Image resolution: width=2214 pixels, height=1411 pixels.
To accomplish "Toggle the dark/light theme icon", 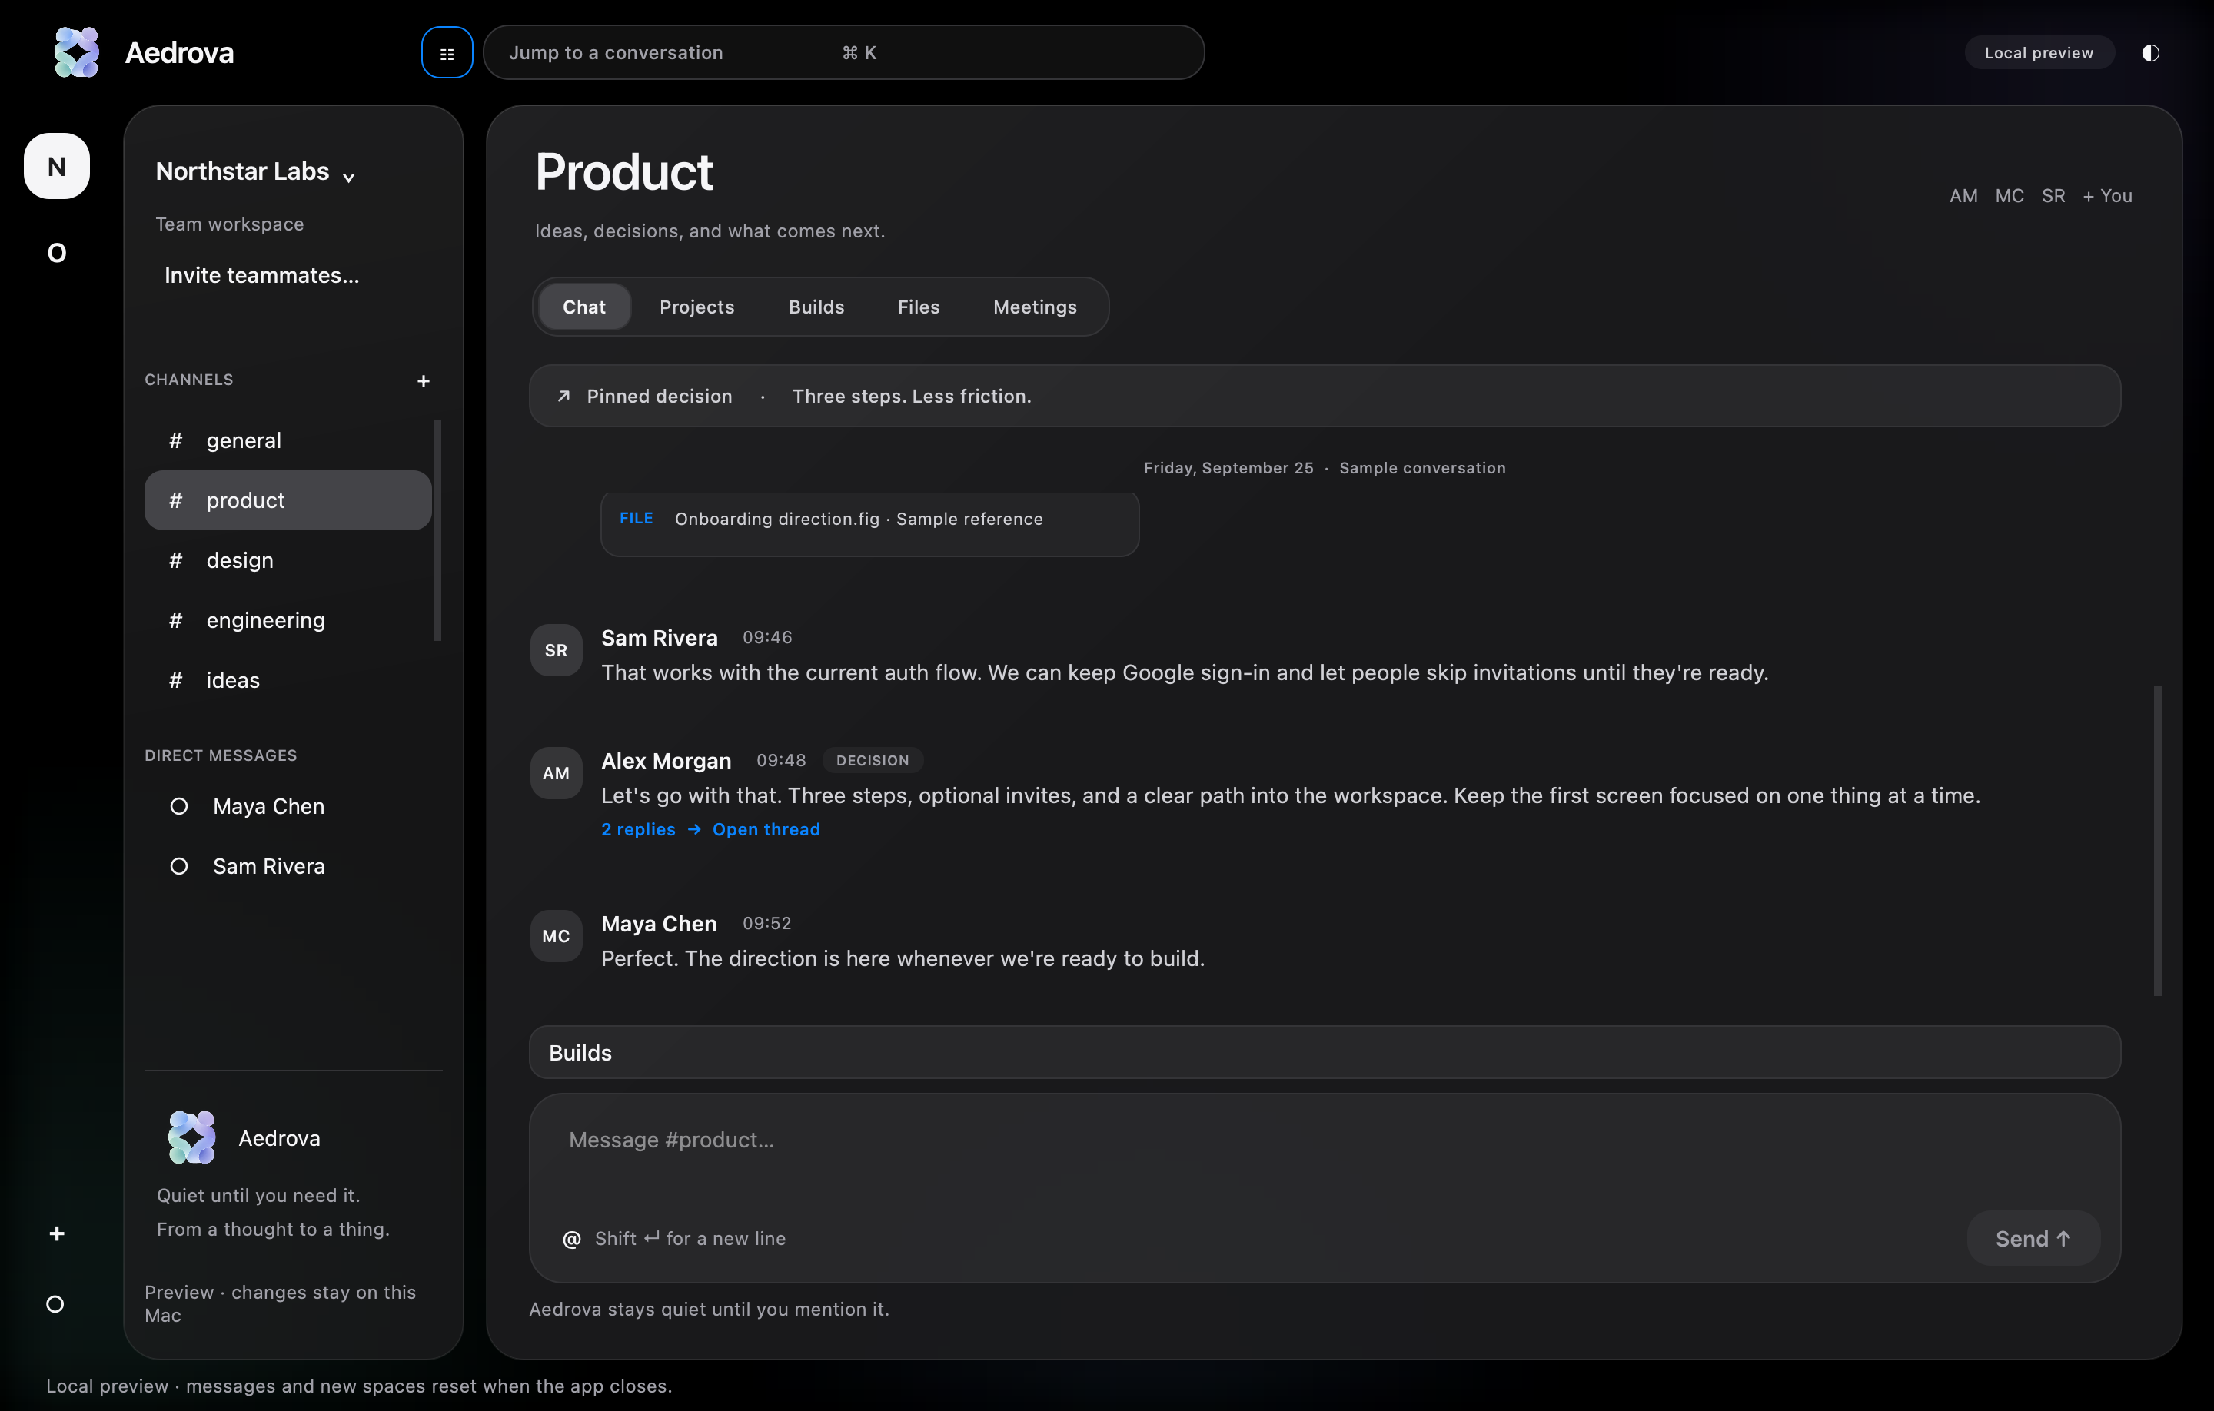I will coord(2149,53).
